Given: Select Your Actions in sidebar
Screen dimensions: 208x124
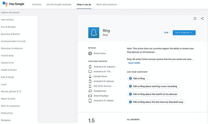Looking at the screenshot, I should pos(7,20).
